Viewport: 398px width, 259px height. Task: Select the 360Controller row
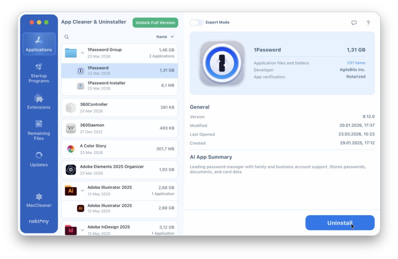(x=120, y=108)
